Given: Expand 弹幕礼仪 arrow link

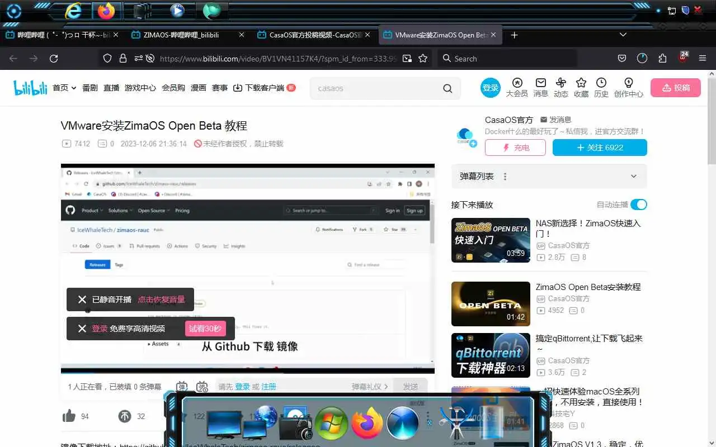Looking at the screenshot, I should (x=370, y=387).
